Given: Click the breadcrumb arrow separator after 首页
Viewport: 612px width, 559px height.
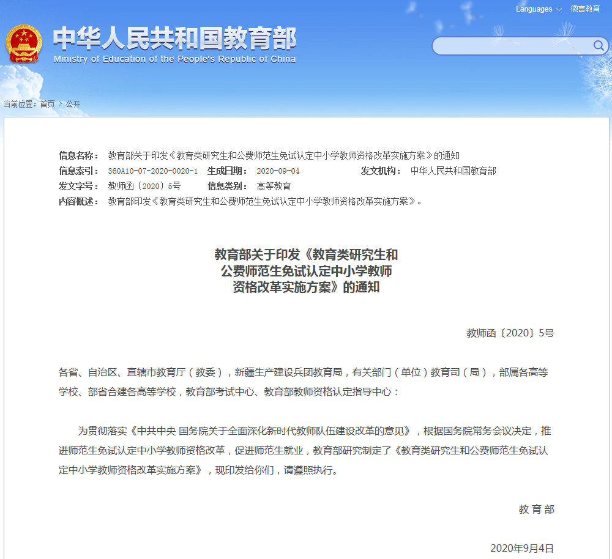Looking at the screenshot, I should (60, 104).
